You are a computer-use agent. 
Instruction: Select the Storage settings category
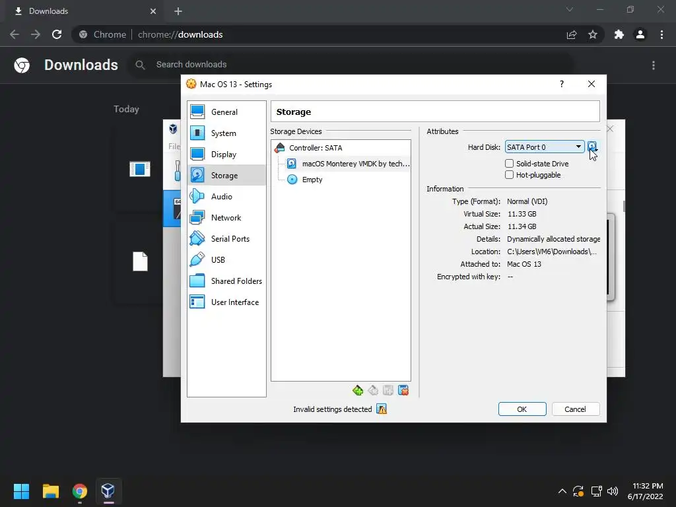226,176
